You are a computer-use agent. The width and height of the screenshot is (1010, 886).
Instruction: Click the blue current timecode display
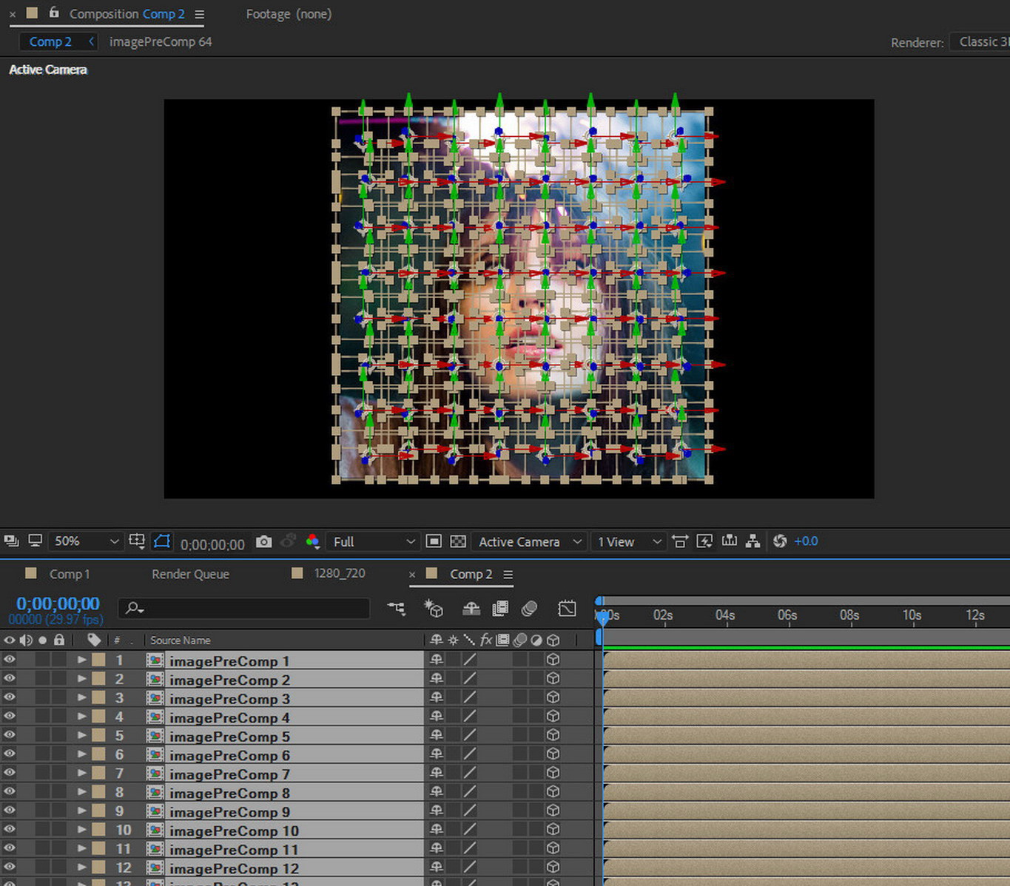(58, 604)
